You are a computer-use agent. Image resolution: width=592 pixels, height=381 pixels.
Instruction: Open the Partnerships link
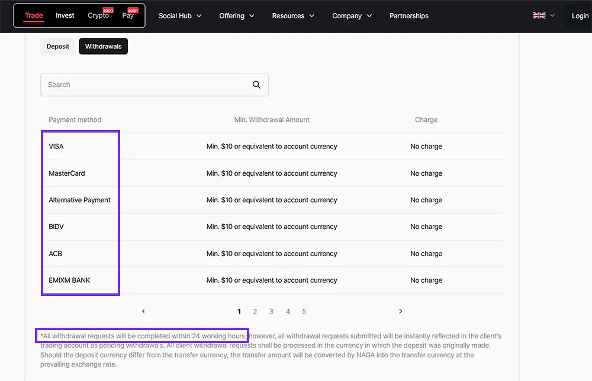[409, 16]
